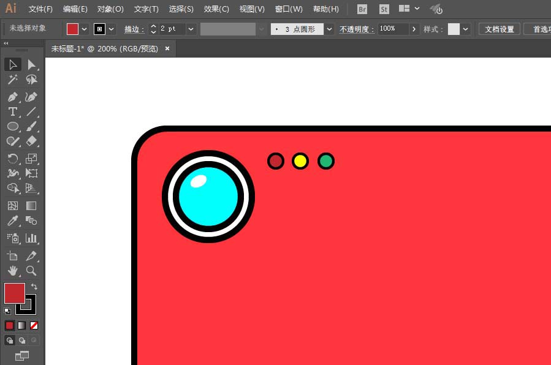Open Adobe Stock via St icon
The width and height of the screenshot is (551, 365).
pyautogui.click(x=384, y=9)
